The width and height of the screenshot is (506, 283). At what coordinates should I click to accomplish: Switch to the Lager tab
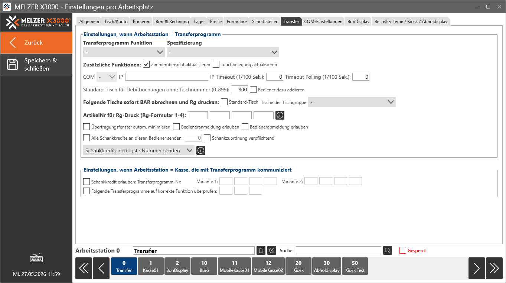click(199, 22)
